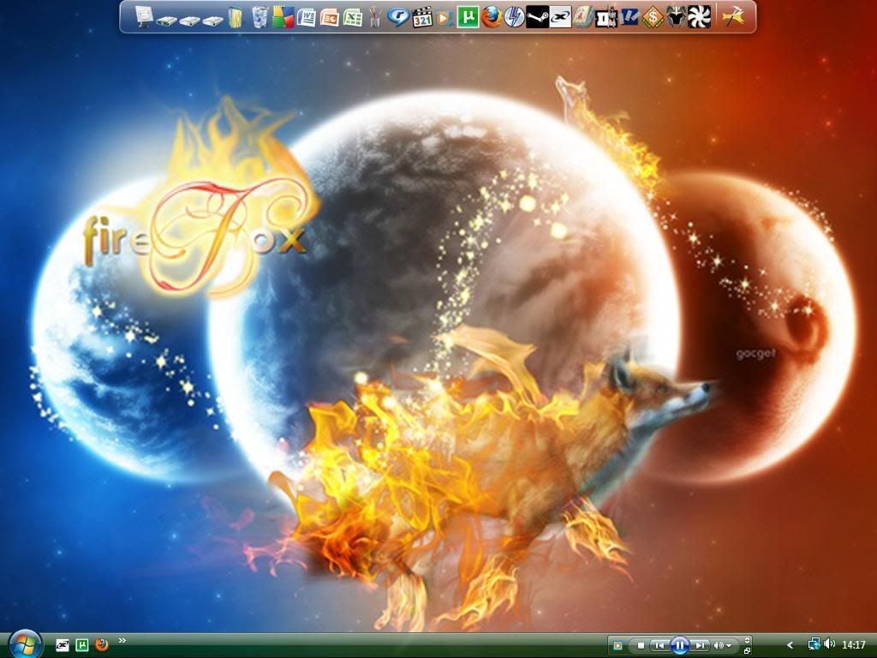Click the Windows Start orb

(x=24, y=644)
